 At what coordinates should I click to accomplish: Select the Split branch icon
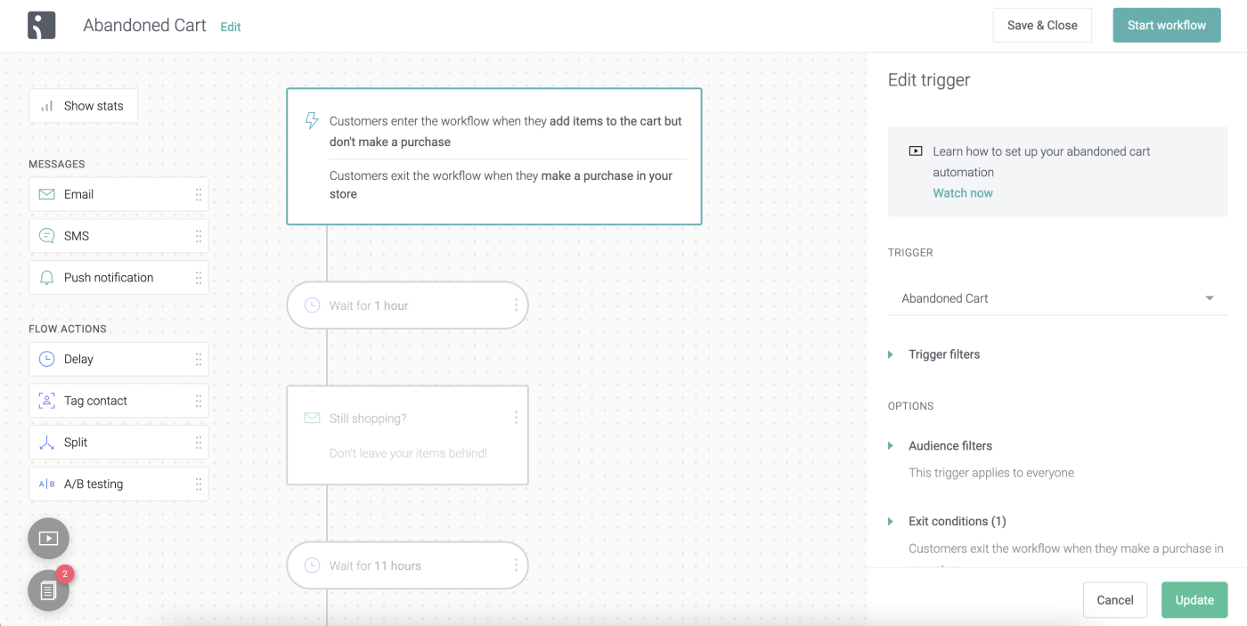(47, 443)
